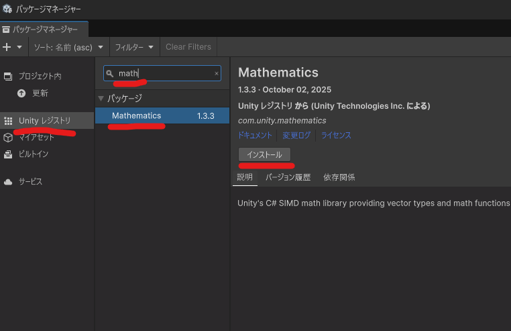Screen dimensions: 511x331
Task: Select 更新 in the sidebar
Action: [x=40, y=93]
